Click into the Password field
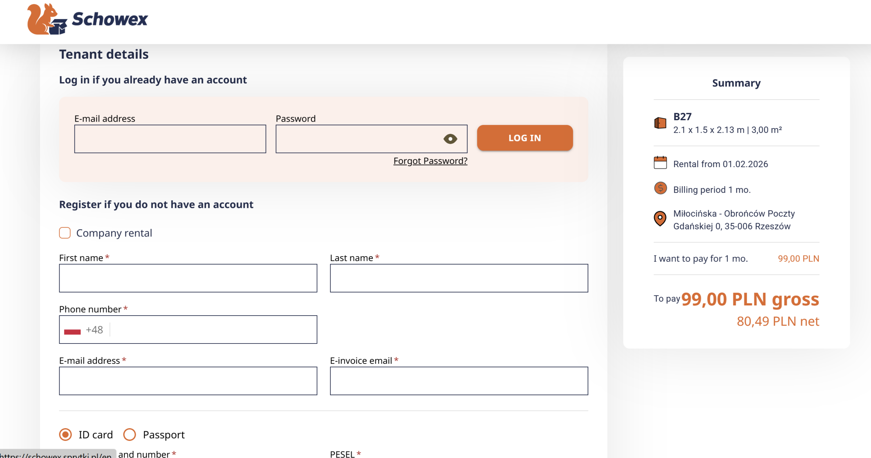 [357, 139]
